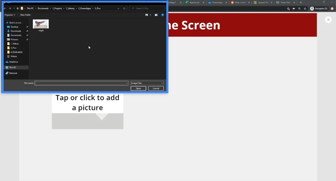Change the file view layout icon
This screenshot has width=336, height=181.
[x=147, y=15]
